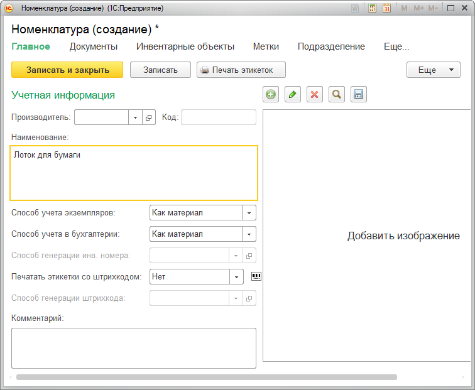Open the Производитель selection form icon

click(148, 117)
